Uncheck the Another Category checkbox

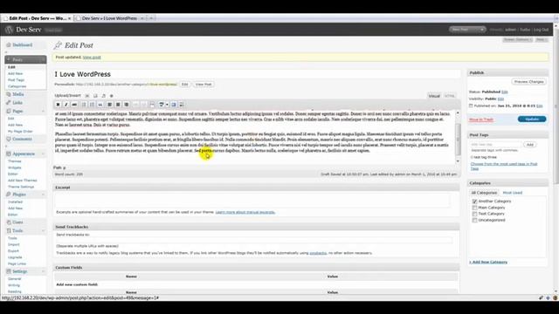coord(474,201)
